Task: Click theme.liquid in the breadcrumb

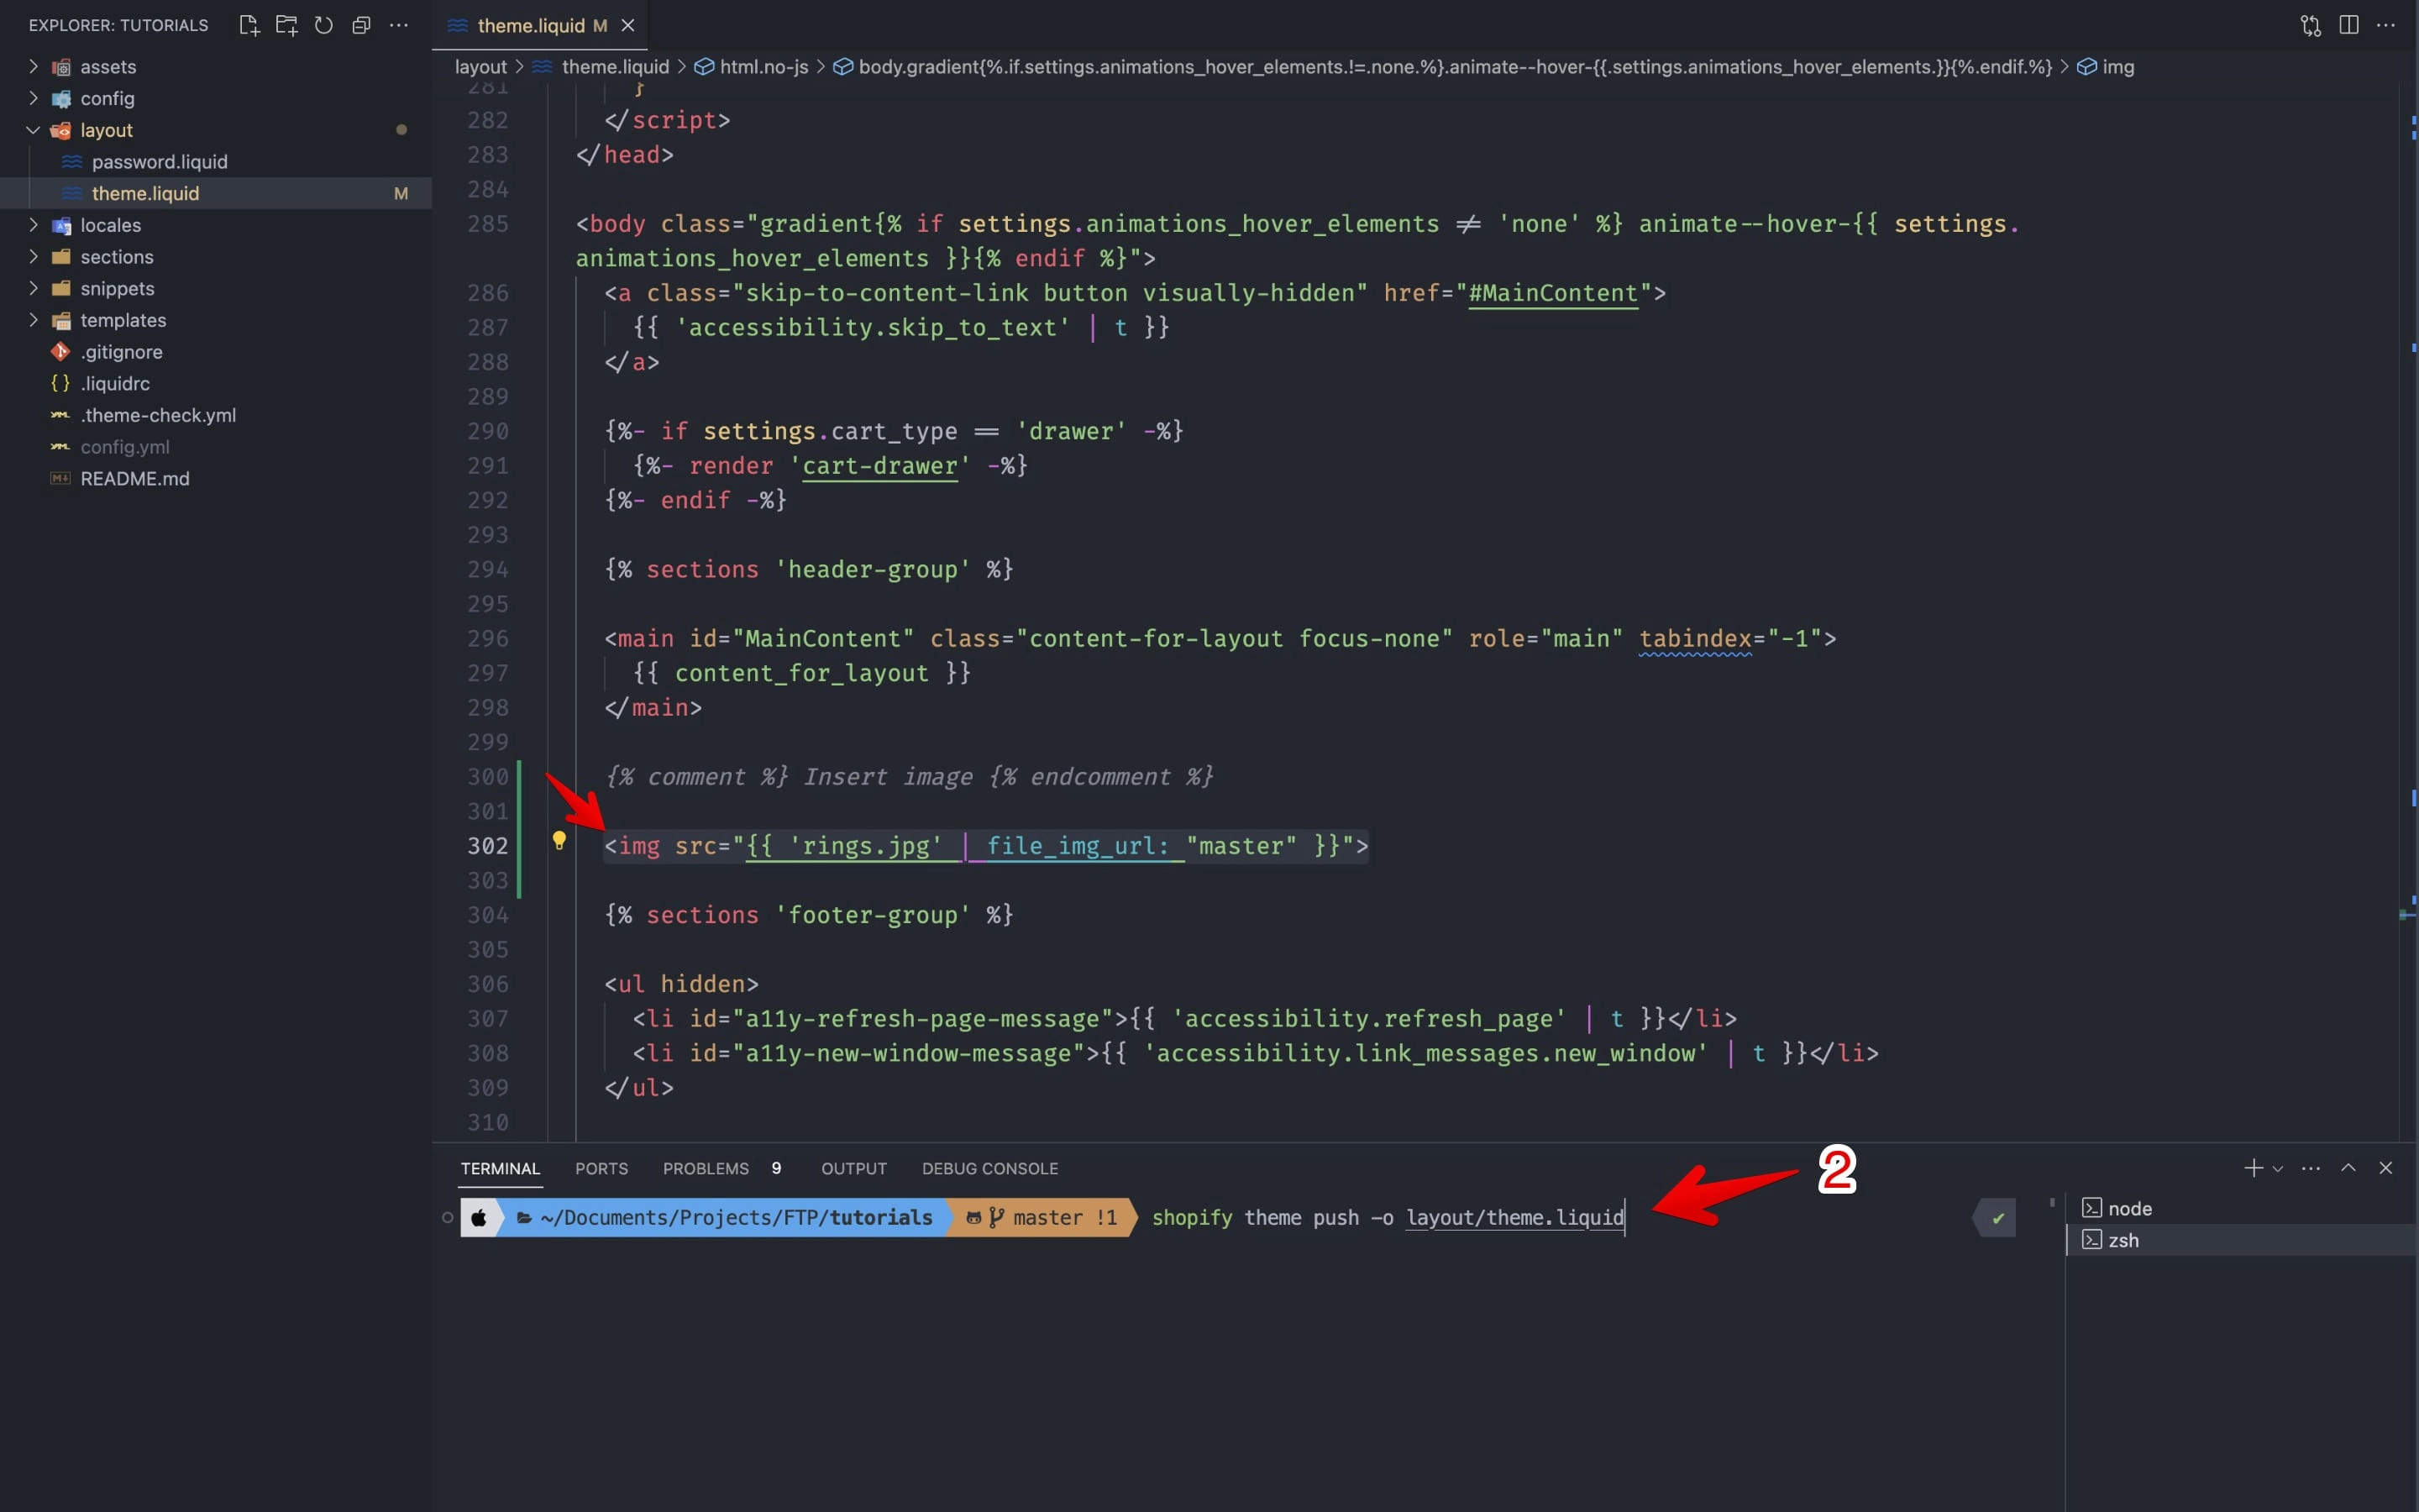Action: pyautogui.click(x=615, y=67)
